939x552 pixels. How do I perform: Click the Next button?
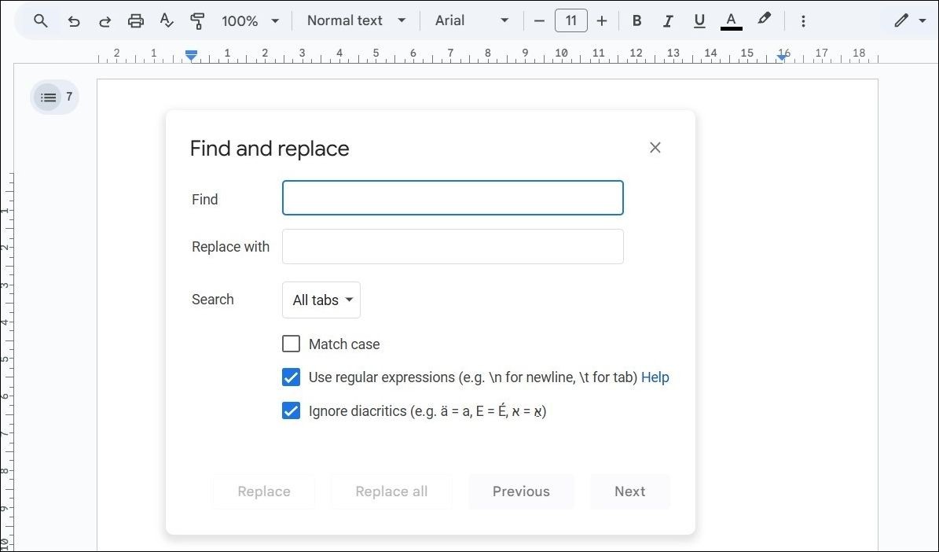630,491
